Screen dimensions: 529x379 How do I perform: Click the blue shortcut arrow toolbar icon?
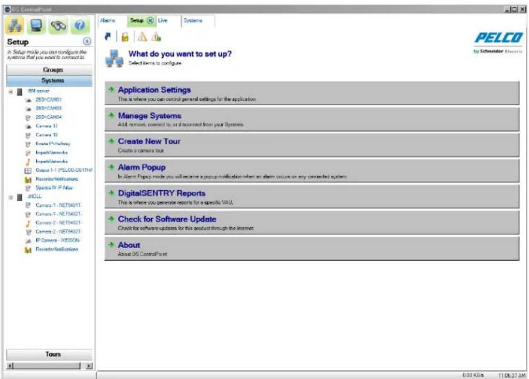tap(107, 36)
